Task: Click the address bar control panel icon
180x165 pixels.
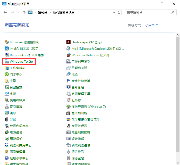Action: 30,12
